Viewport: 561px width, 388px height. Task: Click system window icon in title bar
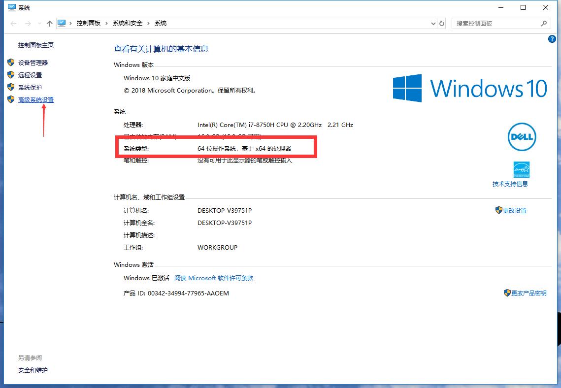pos(12,7)
